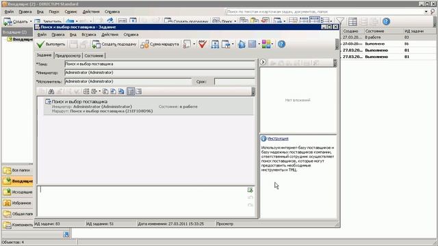438x246 pixels.
Task: Click main window blue help icon
Action: tap(386, 21)
